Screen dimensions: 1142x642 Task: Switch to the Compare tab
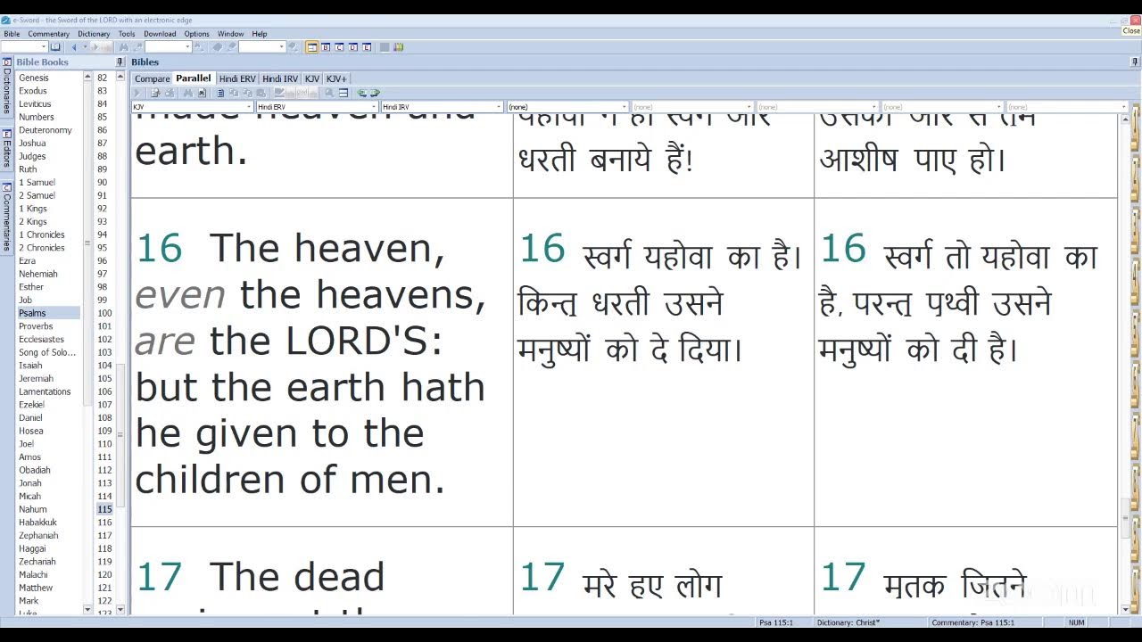pos(152,78)
